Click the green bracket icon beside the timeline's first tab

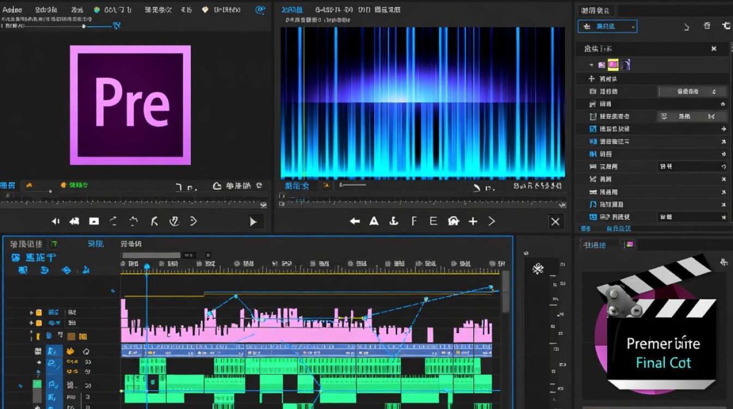tap(55, 244)
